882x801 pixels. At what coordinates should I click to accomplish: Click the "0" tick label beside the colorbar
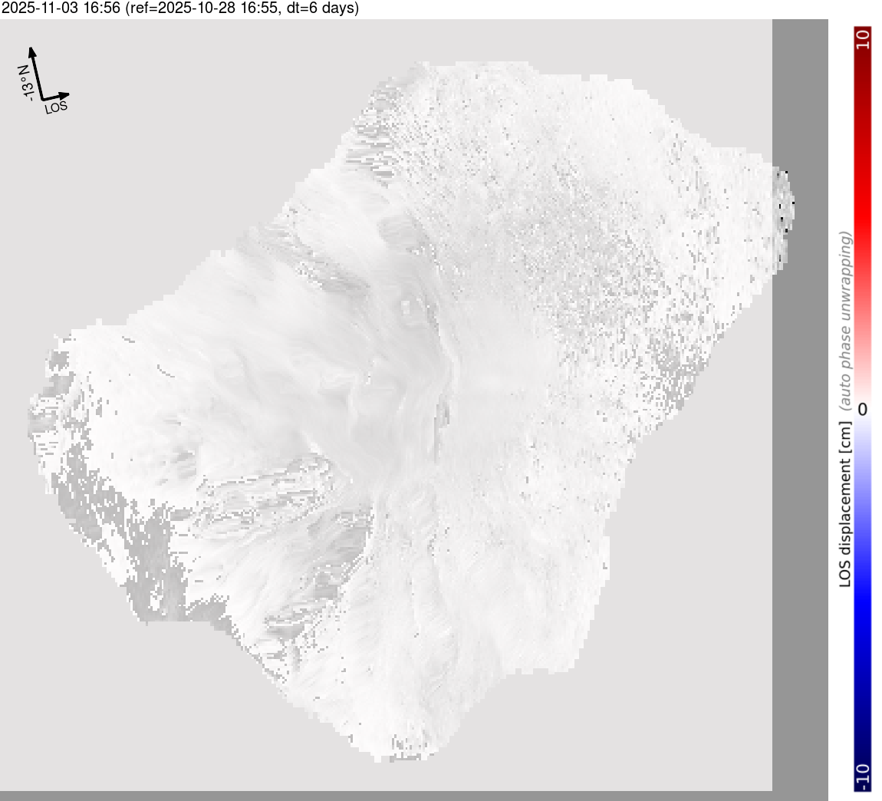[x=863, y=409]
